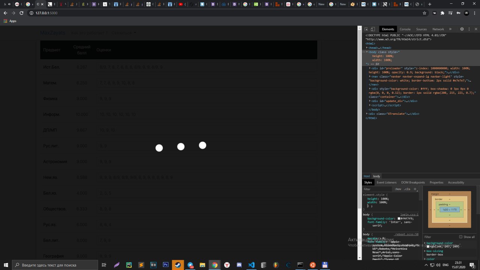Open DevTools settings gear
This screenshot has height=270, width=480.
click(x=462, y=29)
